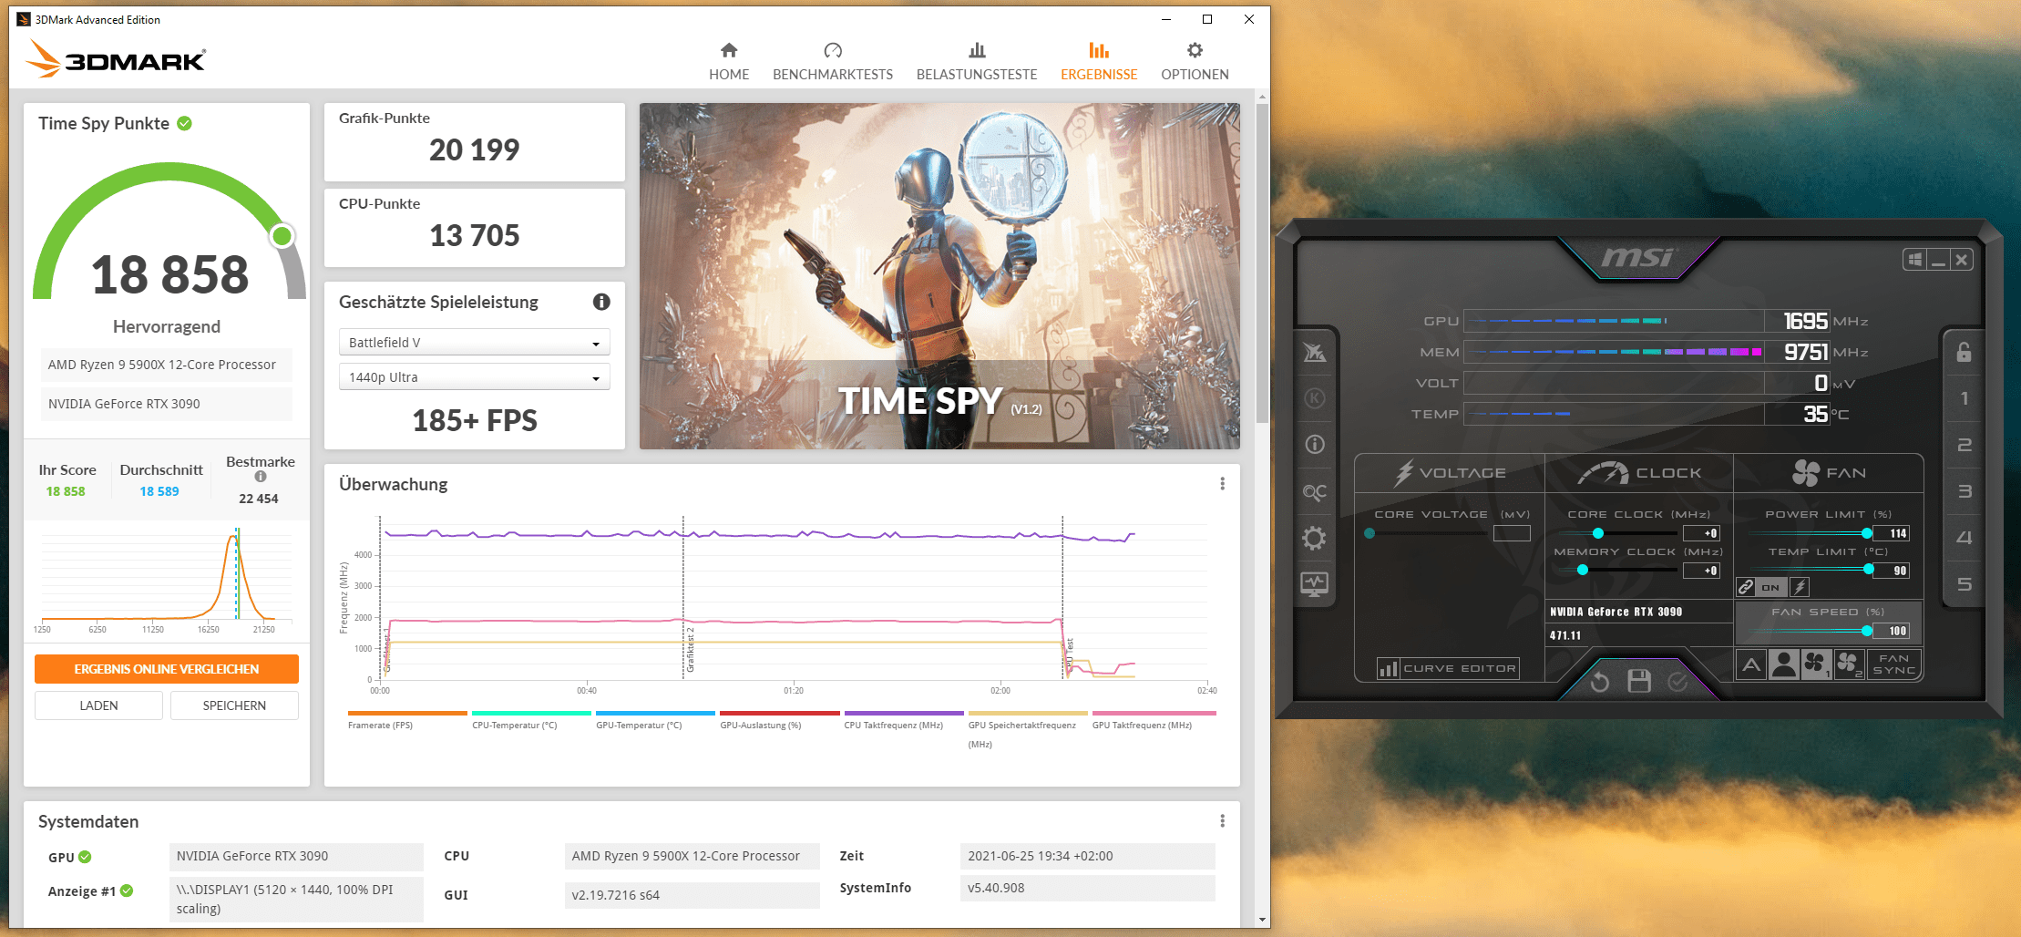
Task: Select fan 1 in MSI Afterburner
Action: [x=1815, y=664]
